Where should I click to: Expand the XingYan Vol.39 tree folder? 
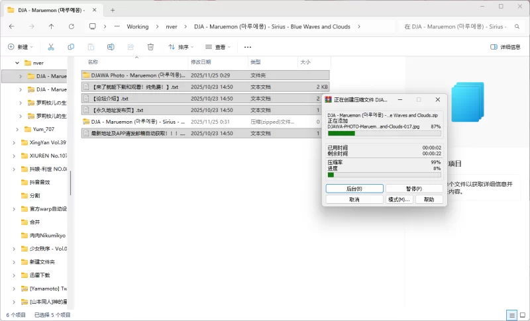pyautogui.click(x=14, y=142)
